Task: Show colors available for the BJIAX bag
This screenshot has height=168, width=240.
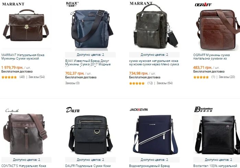Action: (x=90, y=55)
